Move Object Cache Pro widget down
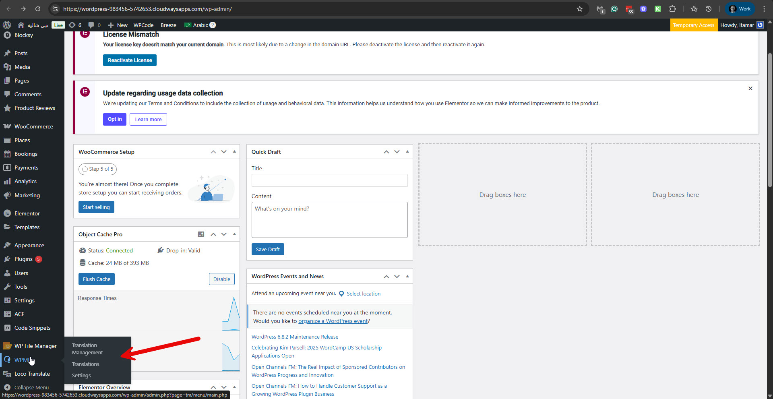This screenshot has width=773, height=399. pos(224,234)
